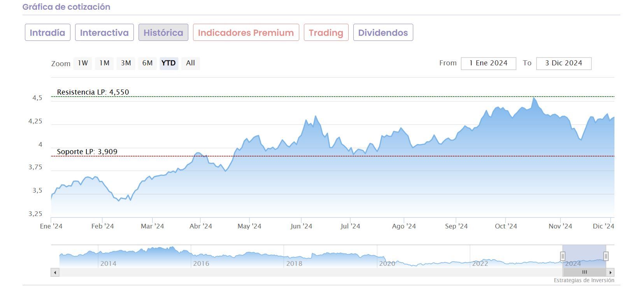Click the scrollbar thumb grip

(x=584, y=272)
